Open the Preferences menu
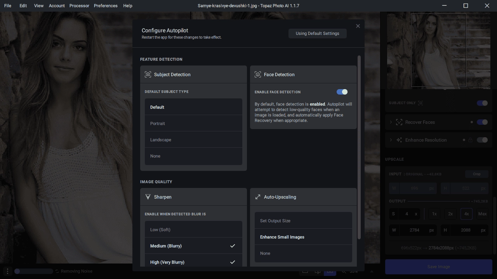This screenshot has width=497, height=279. 106,6
